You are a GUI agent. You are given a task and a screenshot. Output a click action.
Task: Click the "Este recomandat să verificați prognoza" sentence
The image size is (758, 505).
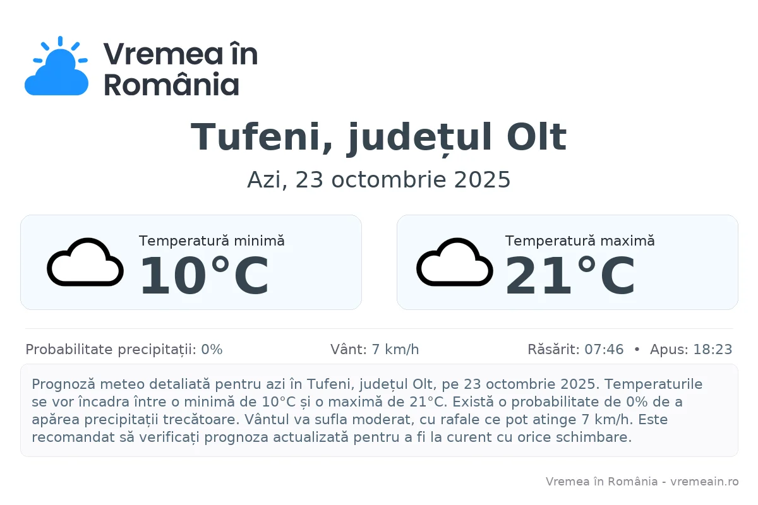(x=328, y=437)
